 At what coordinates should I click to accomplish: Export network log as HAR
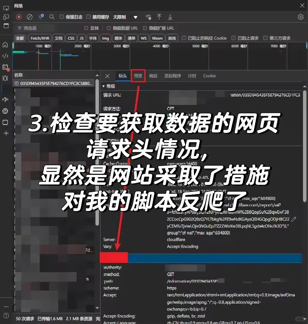click(x=170, y=17)
